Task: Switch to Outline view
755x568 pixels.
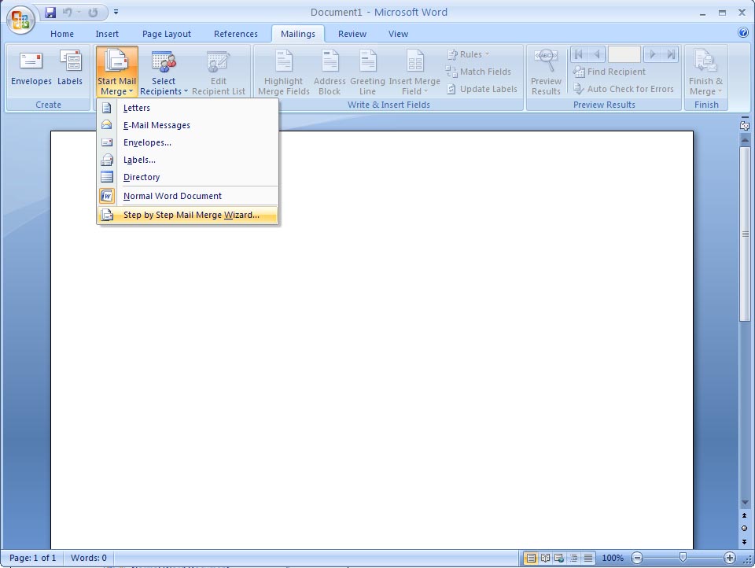Action: [x=573, y=558]
